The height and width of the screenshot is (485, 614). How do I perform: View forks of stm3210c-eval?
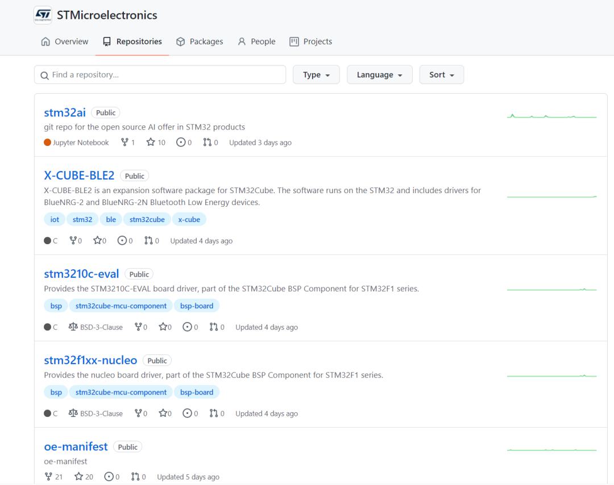tap(141, 327)
